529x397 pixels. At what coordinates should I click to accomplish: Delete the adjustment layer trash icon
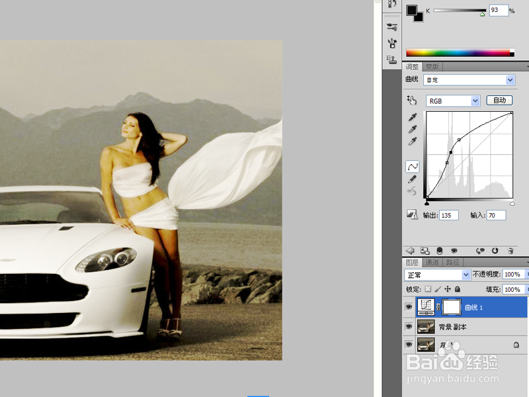click(510, 251)
